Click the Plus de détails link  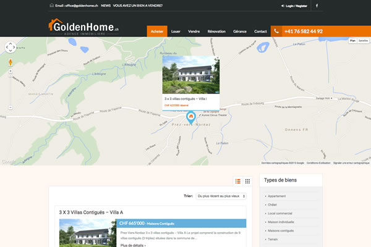click(x=133, y=245)
